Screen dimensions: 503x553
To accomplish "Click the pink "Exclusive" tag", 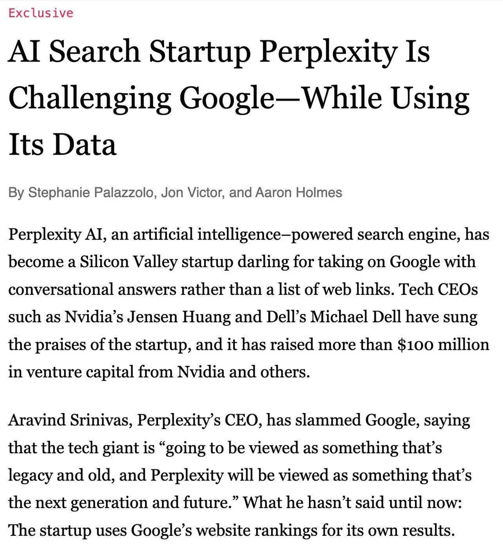I will coord(41,13).
